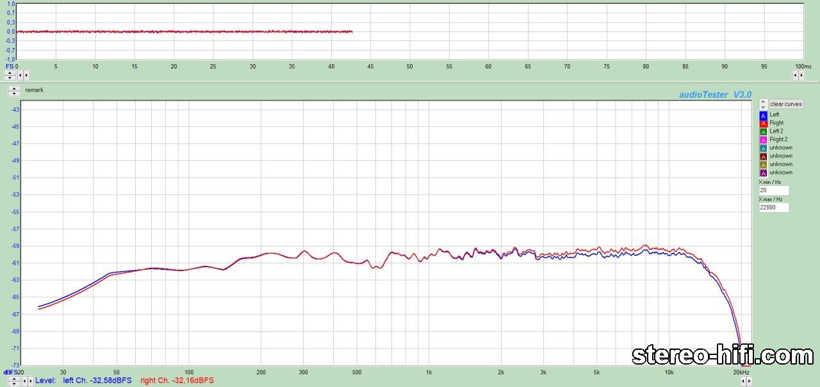Image resolution: width=820 pixels, height=387 pixels.
Task: Click the spinner next to clear curves
Action: [763, 104]
